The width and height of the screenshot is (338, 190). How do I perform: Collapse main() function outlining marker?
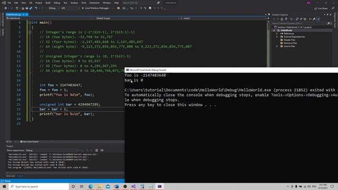(30, 22)
